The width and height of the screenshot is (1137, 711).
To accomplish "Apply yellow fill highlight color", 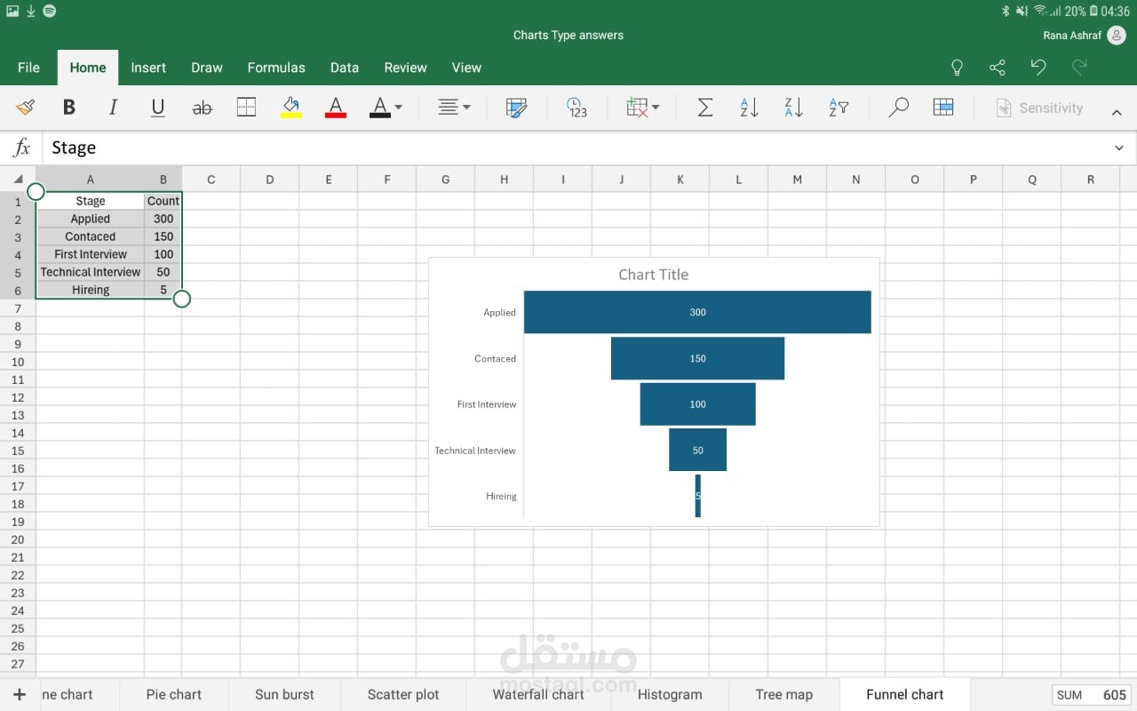I will pos(291,108).
